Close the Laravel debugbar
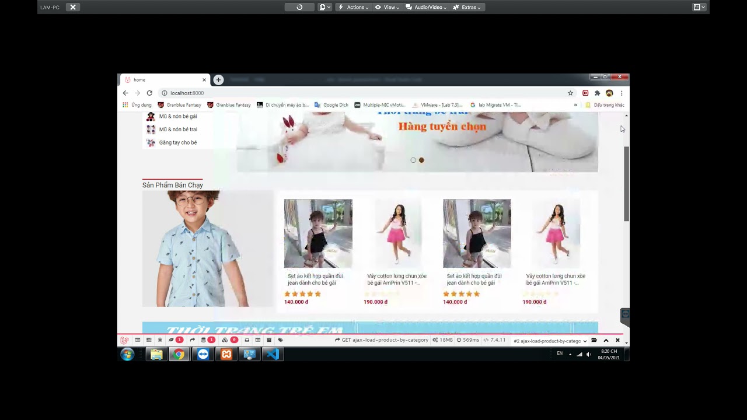 [x=617, y=341]
